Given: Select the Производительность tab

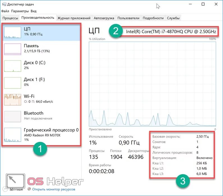Looking at the screenshot, I should [x=38, y=18].
